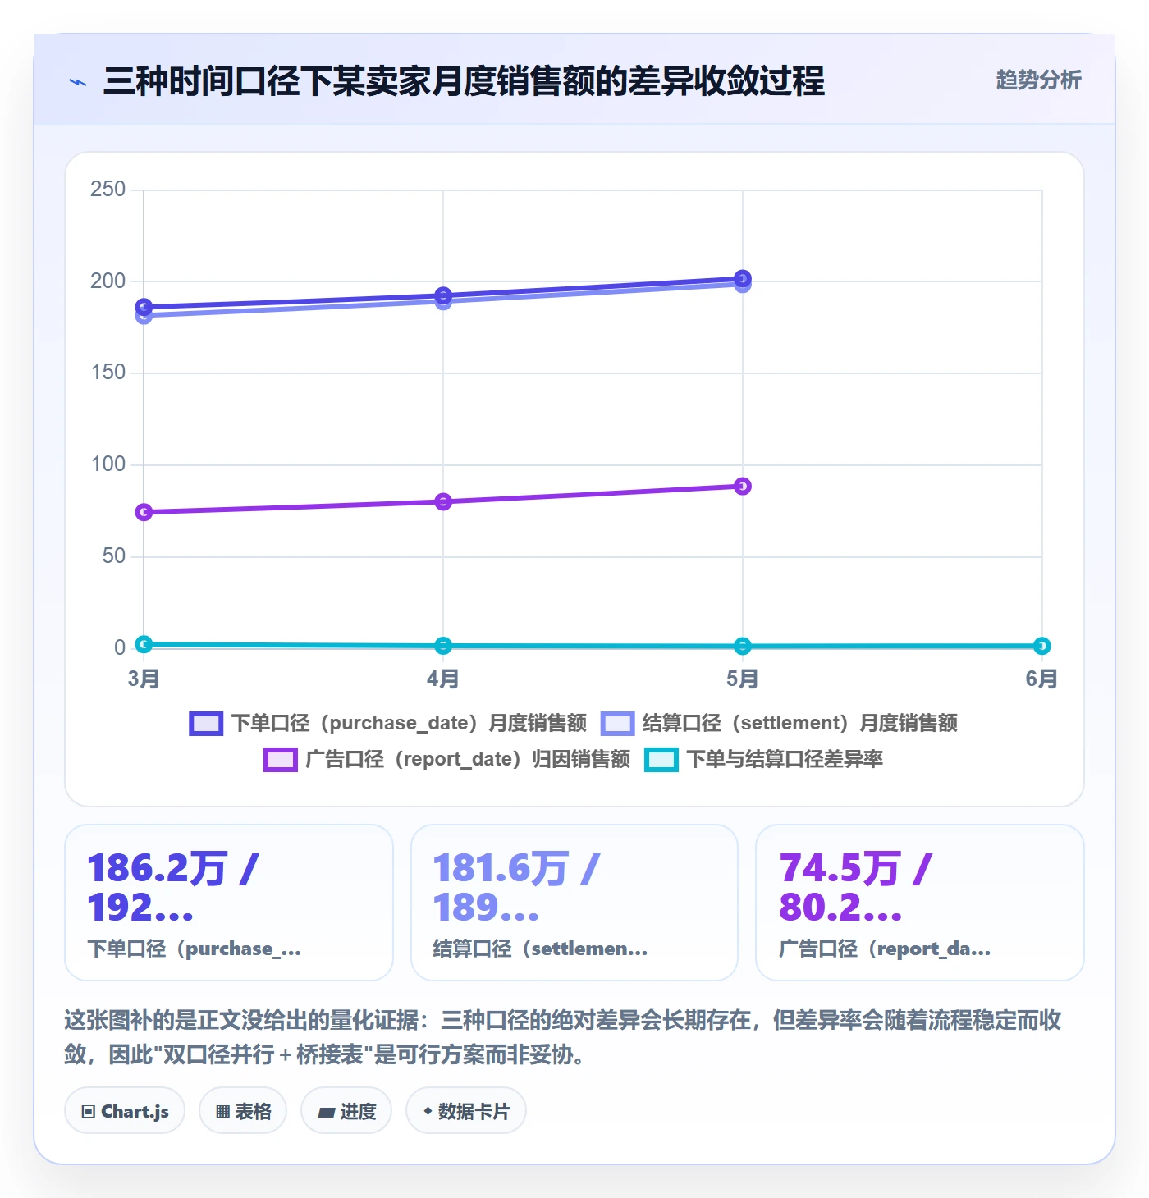Select the Chart.js tag
This screenshot has width=1149, height=1198.
pyautogui.click(x=125, y=1111)
